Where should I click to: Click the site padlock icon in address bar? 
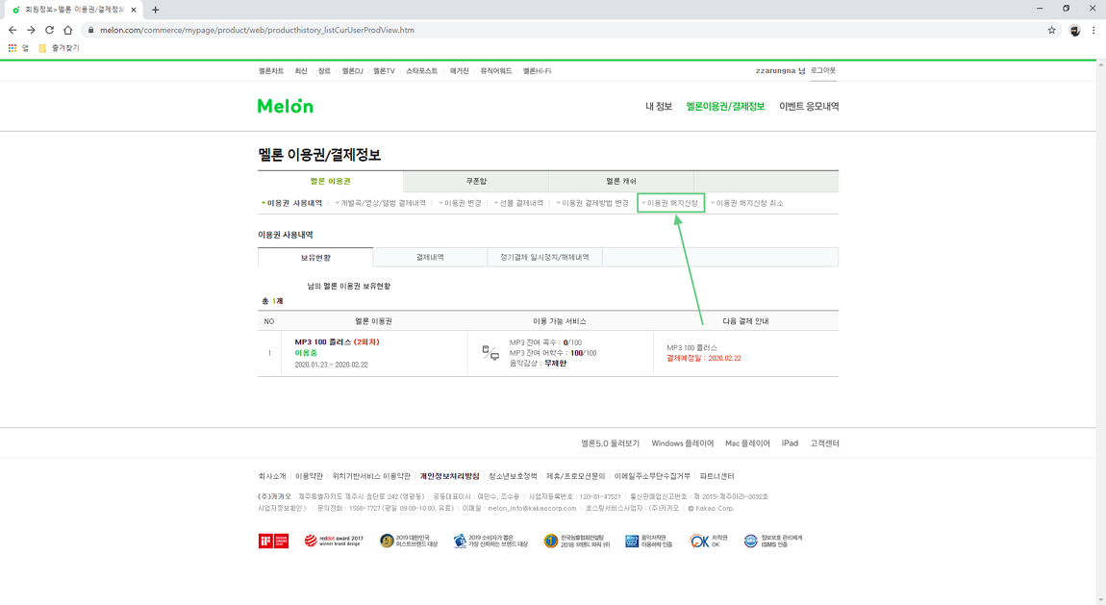click(91, 31)
